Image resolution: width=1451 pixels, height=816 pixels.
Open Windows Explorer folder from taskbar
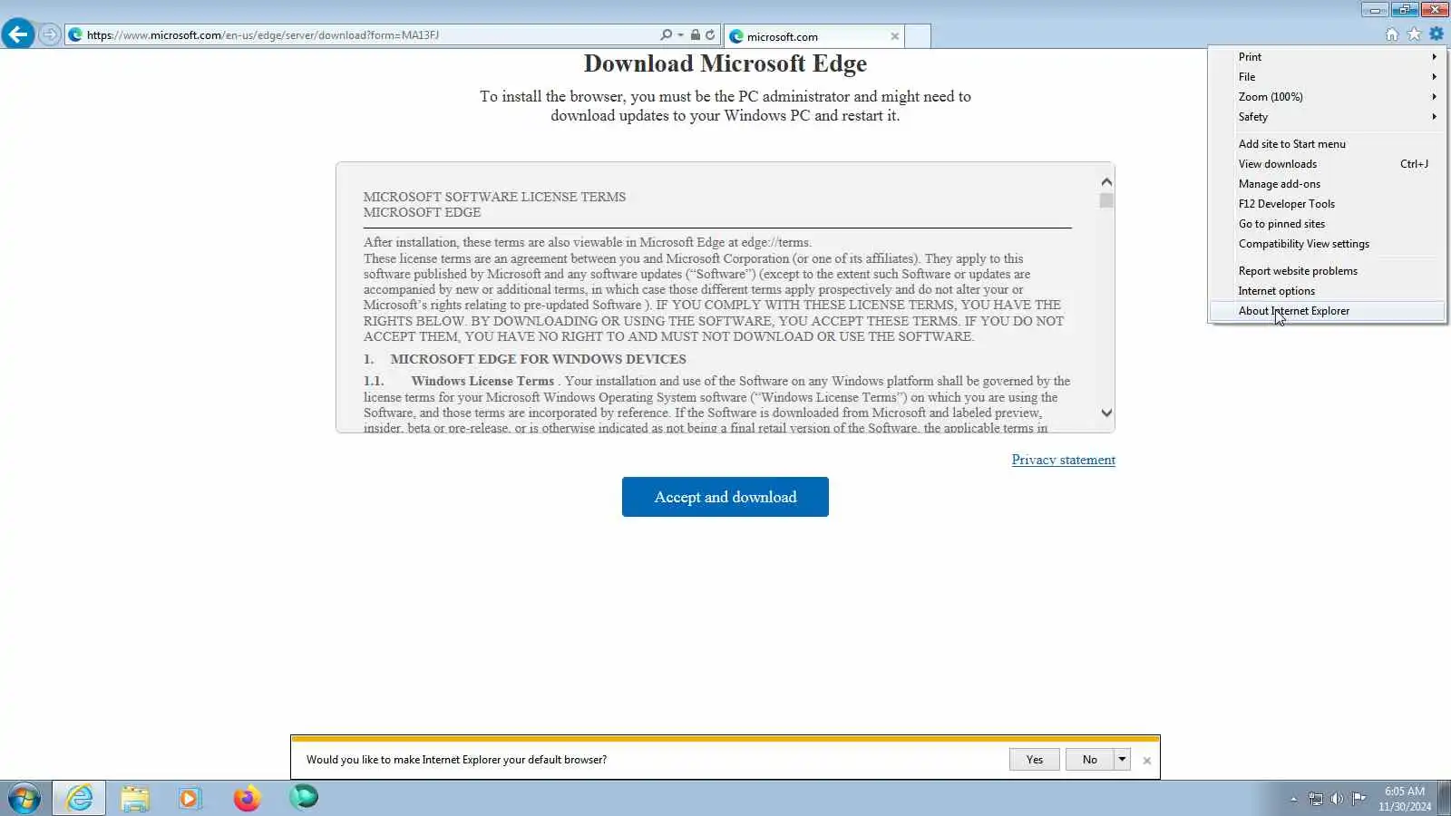click(134, 798)
